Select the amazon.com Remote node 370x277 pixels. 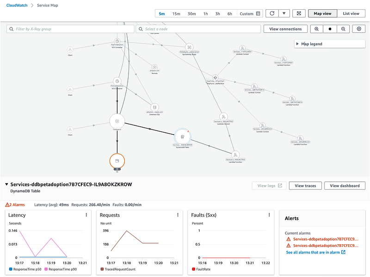pyautogui.click(x=154, y=67)
